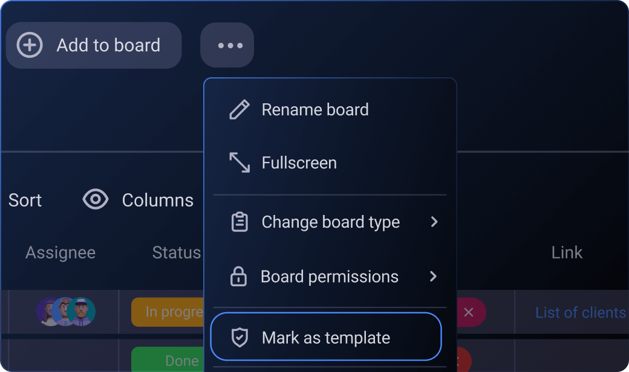Click the Sort button
This screenshot has height=372, width=629.
click(x=25, y=200)
